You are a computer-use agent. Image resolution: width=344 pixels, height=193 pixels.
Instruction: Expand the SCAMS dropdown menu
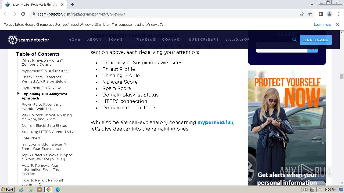click(x=118, y=39)
